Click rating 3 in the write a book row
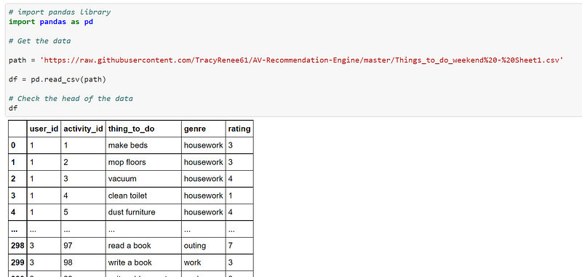Viewport: 582px width, 277px height. tap(239, 262)
